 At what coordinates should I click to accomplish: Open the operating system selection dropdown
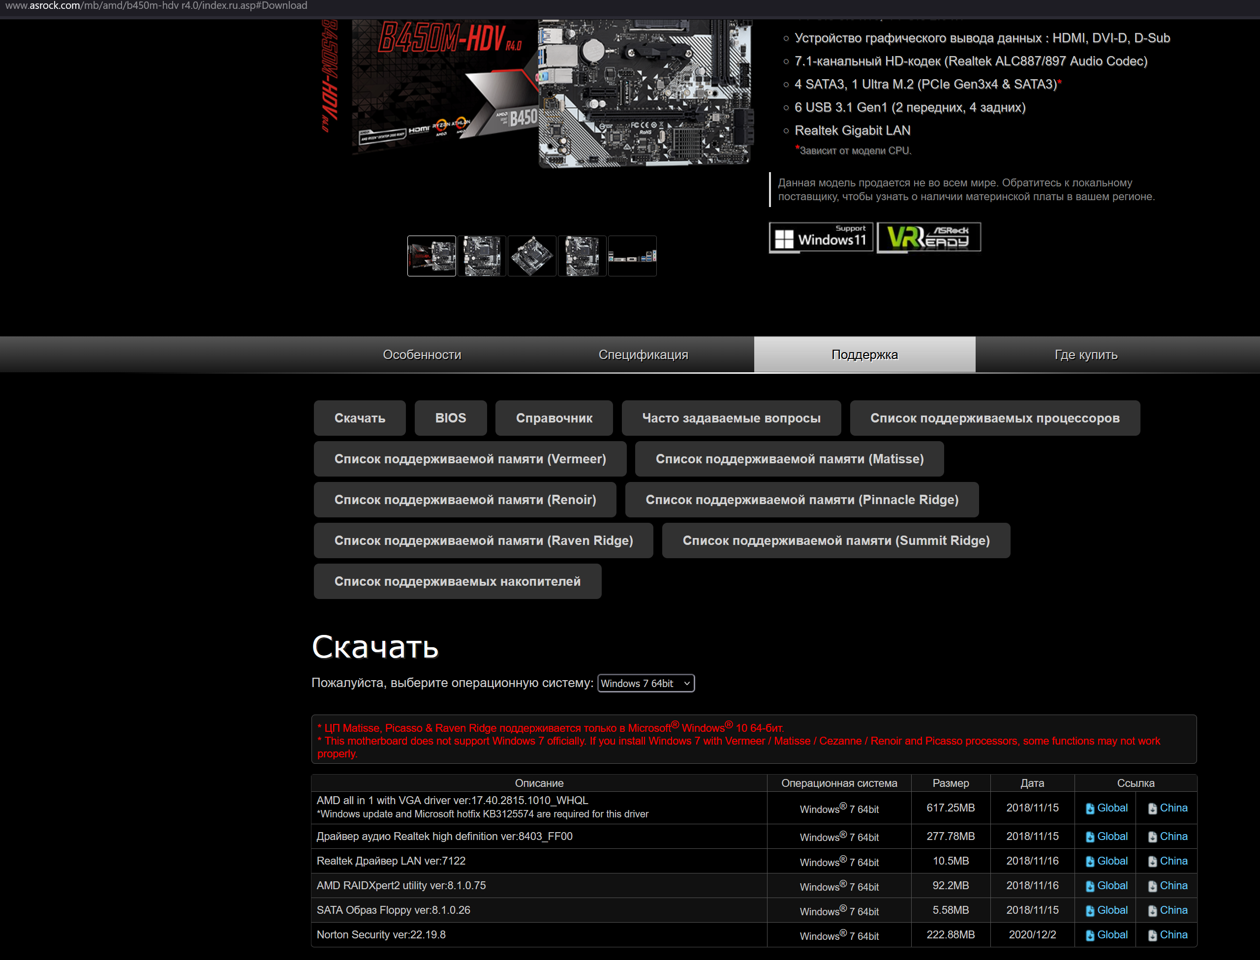(646, 684)
